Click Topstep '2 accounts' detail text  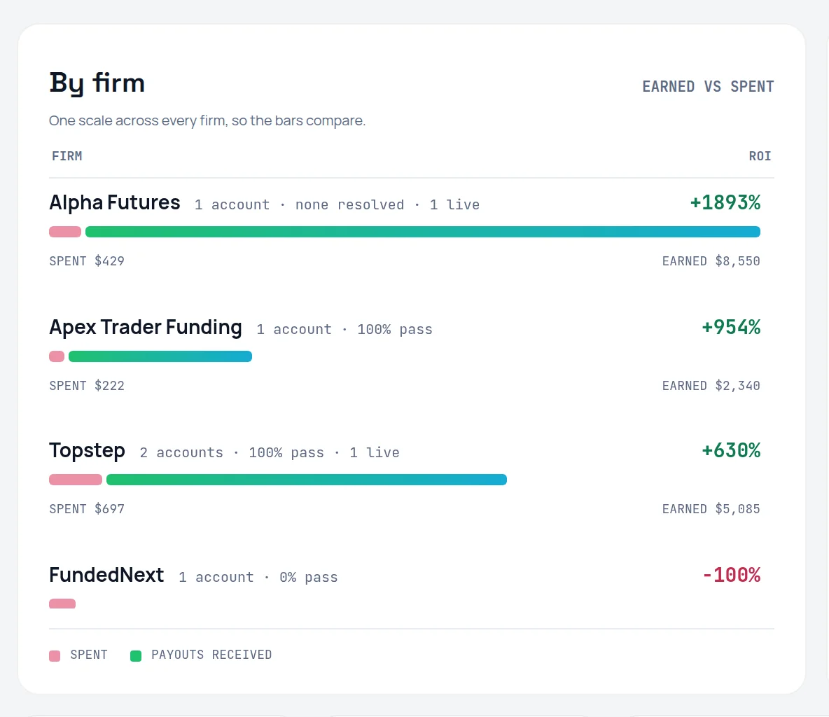(181, 452)
